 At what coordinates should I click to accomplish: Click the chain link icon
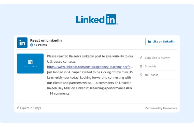click(141, 57)
